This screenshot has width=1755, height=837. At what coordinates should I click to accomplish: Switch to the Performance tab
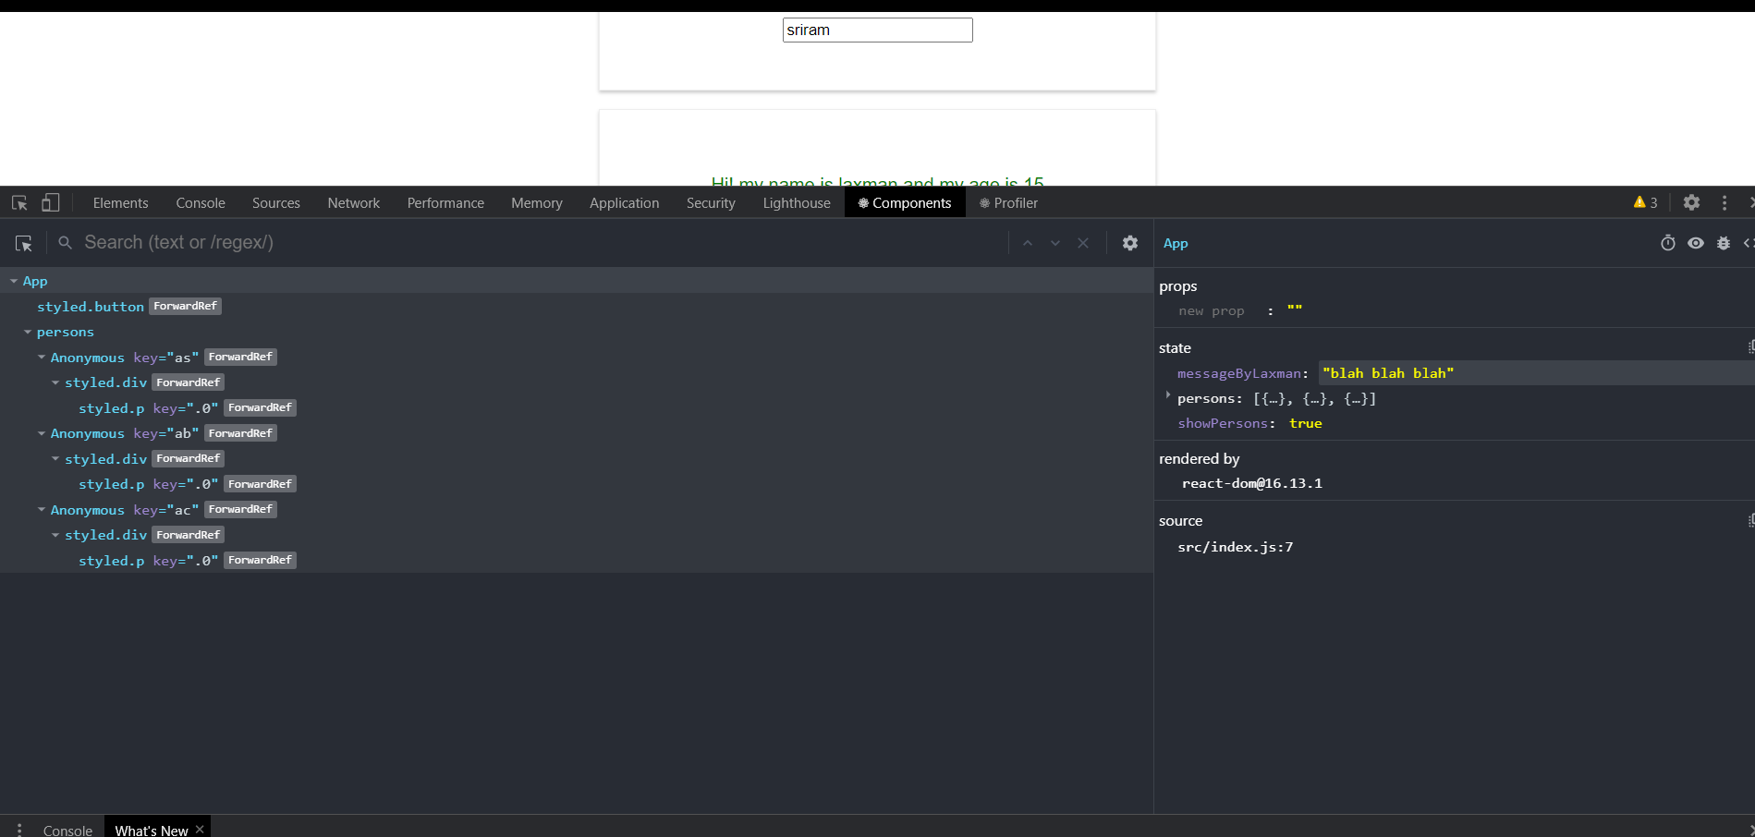point(445,203)
